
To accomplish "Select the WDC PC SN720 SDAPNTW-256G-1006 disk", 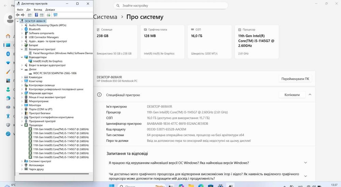I will coord(55,73).
